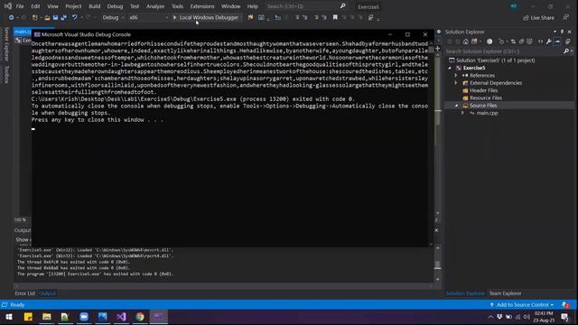Click the debug console vertical scrollbar

[x=431, y=144]
